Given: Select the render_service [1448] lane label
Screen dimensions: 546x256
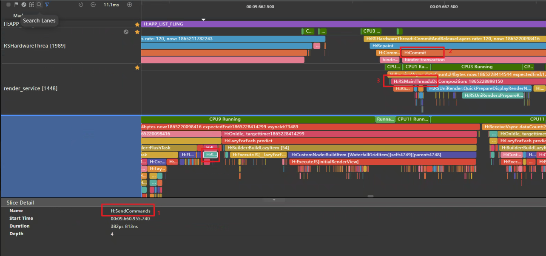Looking at the screenshot, I should coord(30,88).
